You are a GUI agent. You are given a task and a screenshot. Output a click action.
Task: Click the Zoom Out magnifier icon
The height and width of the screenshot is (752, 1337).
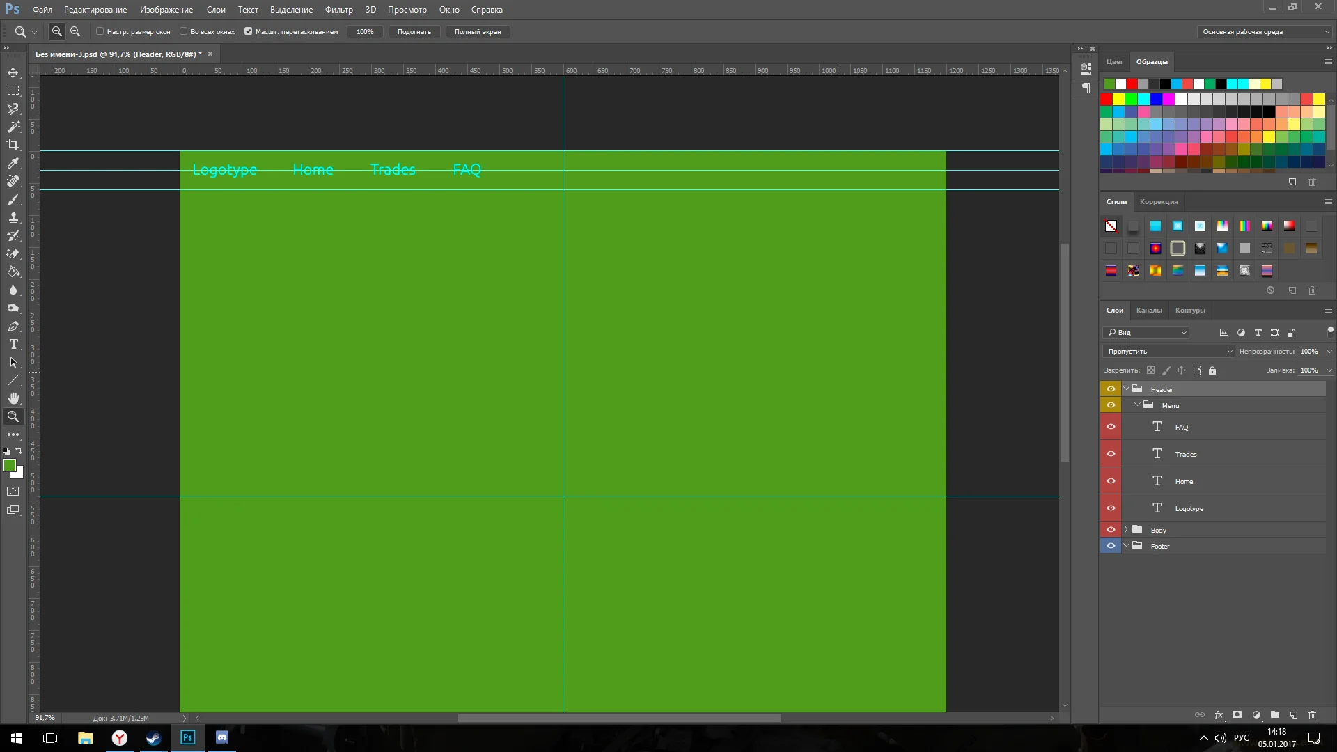pos(75,31)
